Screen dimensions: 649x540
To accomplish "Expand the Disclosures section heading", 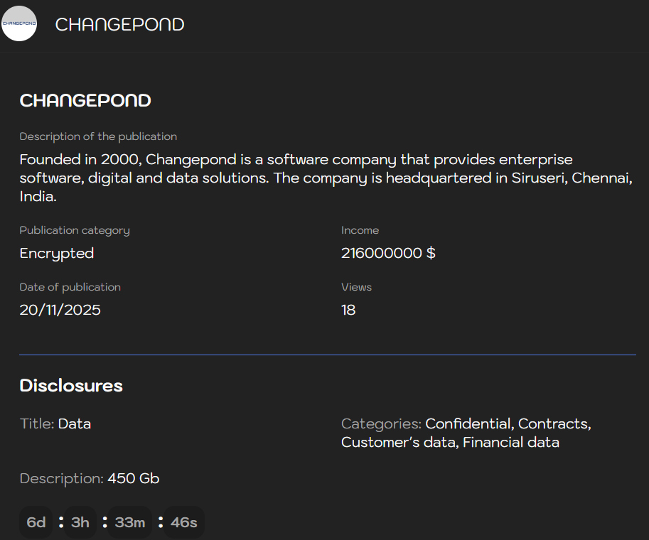I will [x=71, y=386].
